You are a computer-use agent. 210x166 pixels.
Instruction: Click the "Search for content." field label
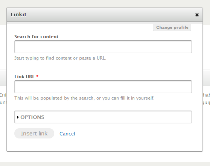37,37
